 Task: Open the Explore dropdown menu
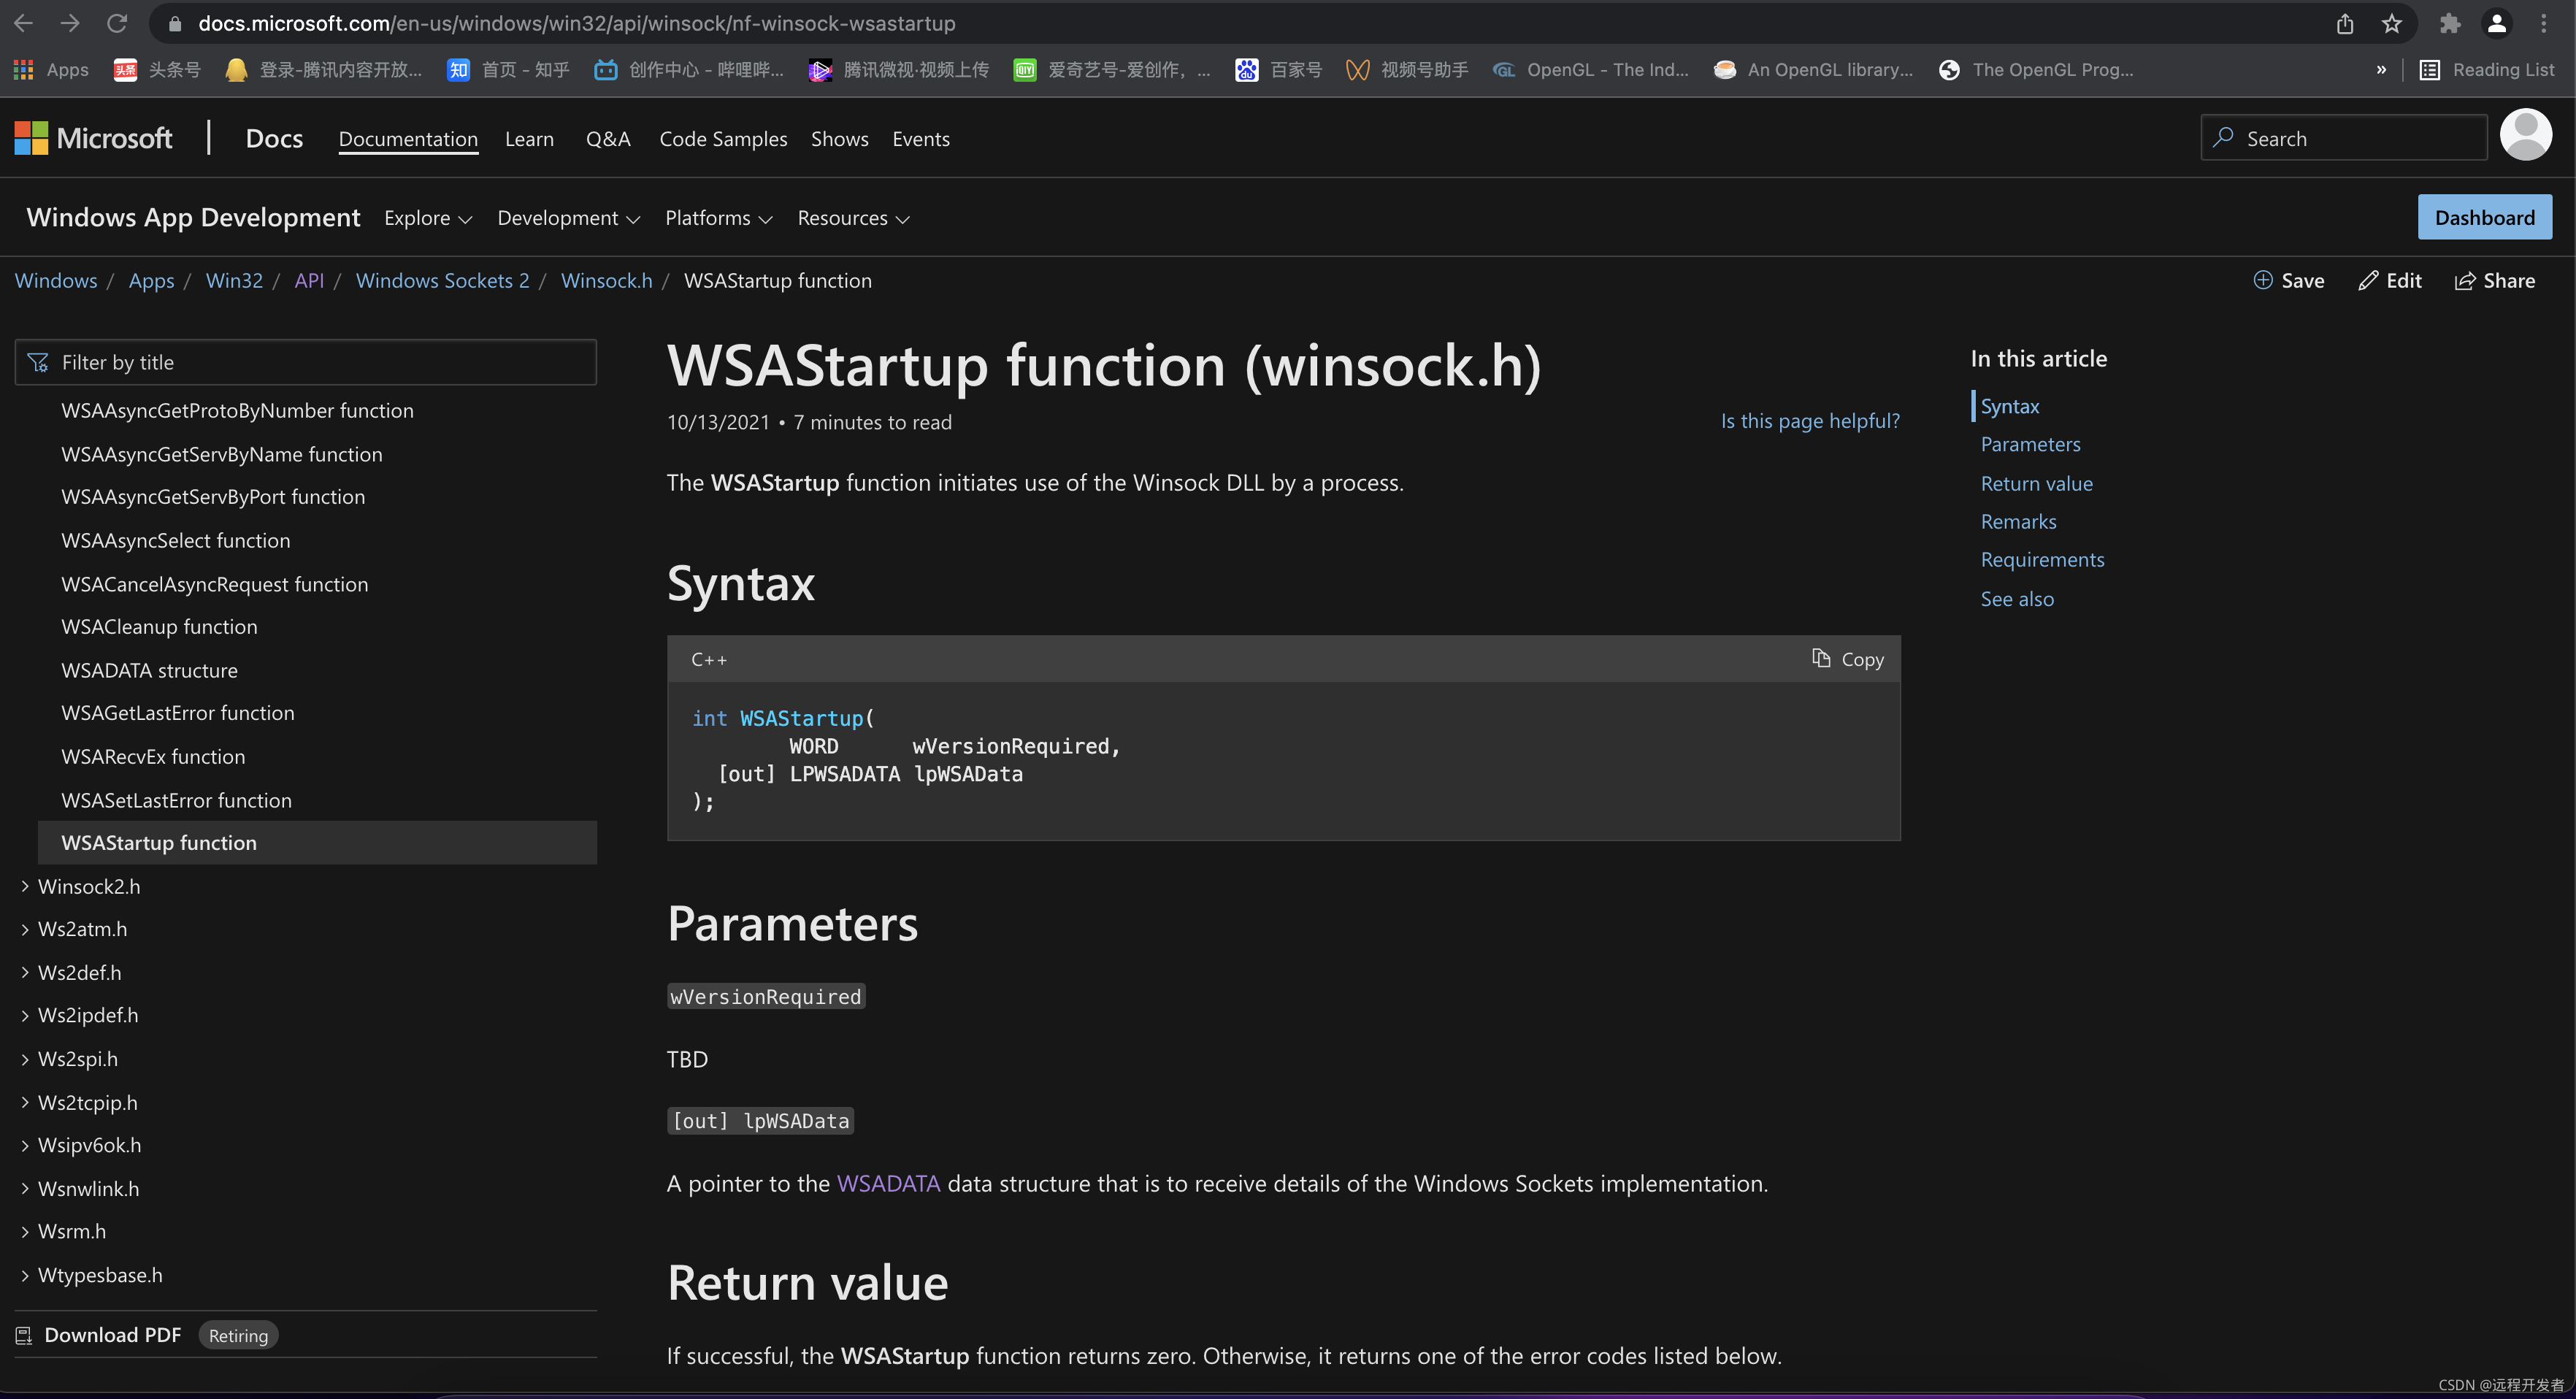[427, 218]
